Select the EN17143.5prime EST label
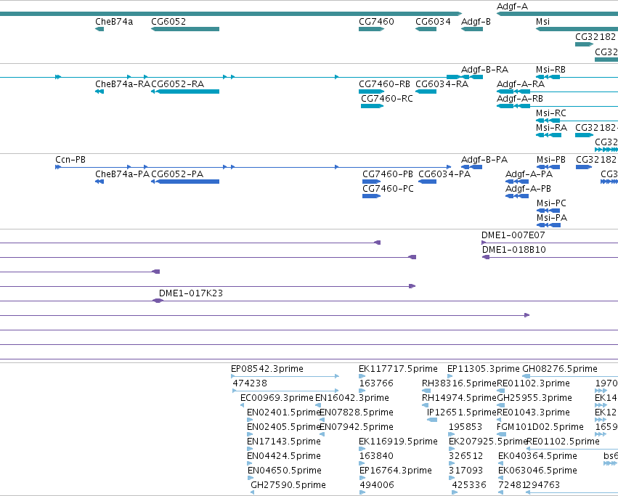Viewport: 618px width, 496px height. click(284, 442)
